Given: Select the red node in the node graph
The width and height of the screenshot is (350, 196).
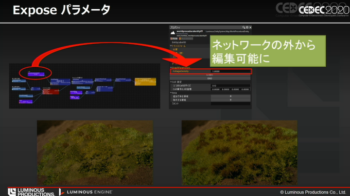Looking at the screenshot, I should pyautogui.click(x=50, y=91).
